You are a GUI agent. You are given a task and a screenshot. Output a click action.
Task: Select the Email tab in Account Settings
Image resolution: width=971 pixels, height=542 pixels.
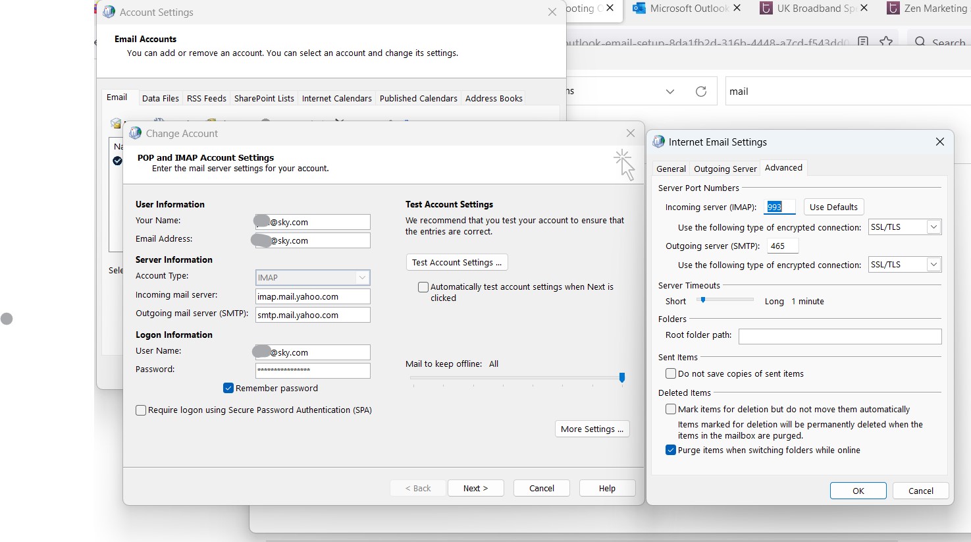(117, 97)
